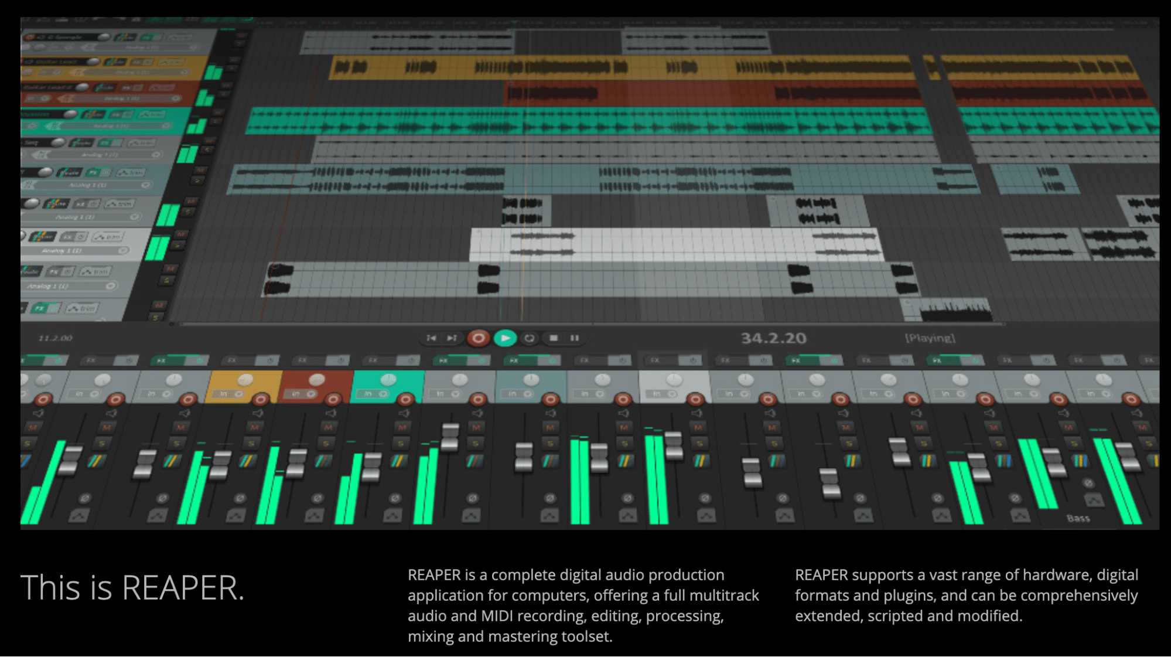
Task: Click routing button on orange Guitar Lead track
Action: tap(115, 62)
